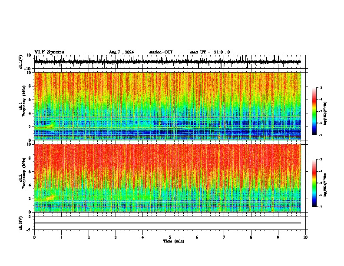Click tick label 9 on the Time axis
The image size is (344, 266).
pos(278,237)
